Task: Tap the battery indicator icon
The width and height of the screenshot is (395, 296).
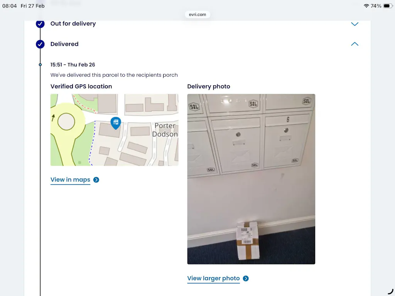Action: point(387,6)
